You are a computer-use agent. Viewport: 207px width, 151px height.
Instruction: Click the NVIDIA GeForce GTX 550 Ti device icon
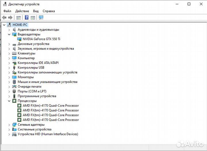tap(19, 39)
